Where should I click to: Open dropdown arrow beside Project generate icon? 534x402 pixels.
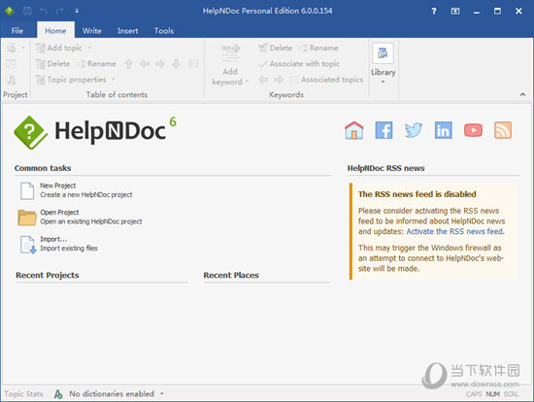[x=23, y=48]
